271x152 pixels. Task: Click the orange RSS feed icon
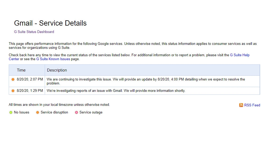[241, 105]
